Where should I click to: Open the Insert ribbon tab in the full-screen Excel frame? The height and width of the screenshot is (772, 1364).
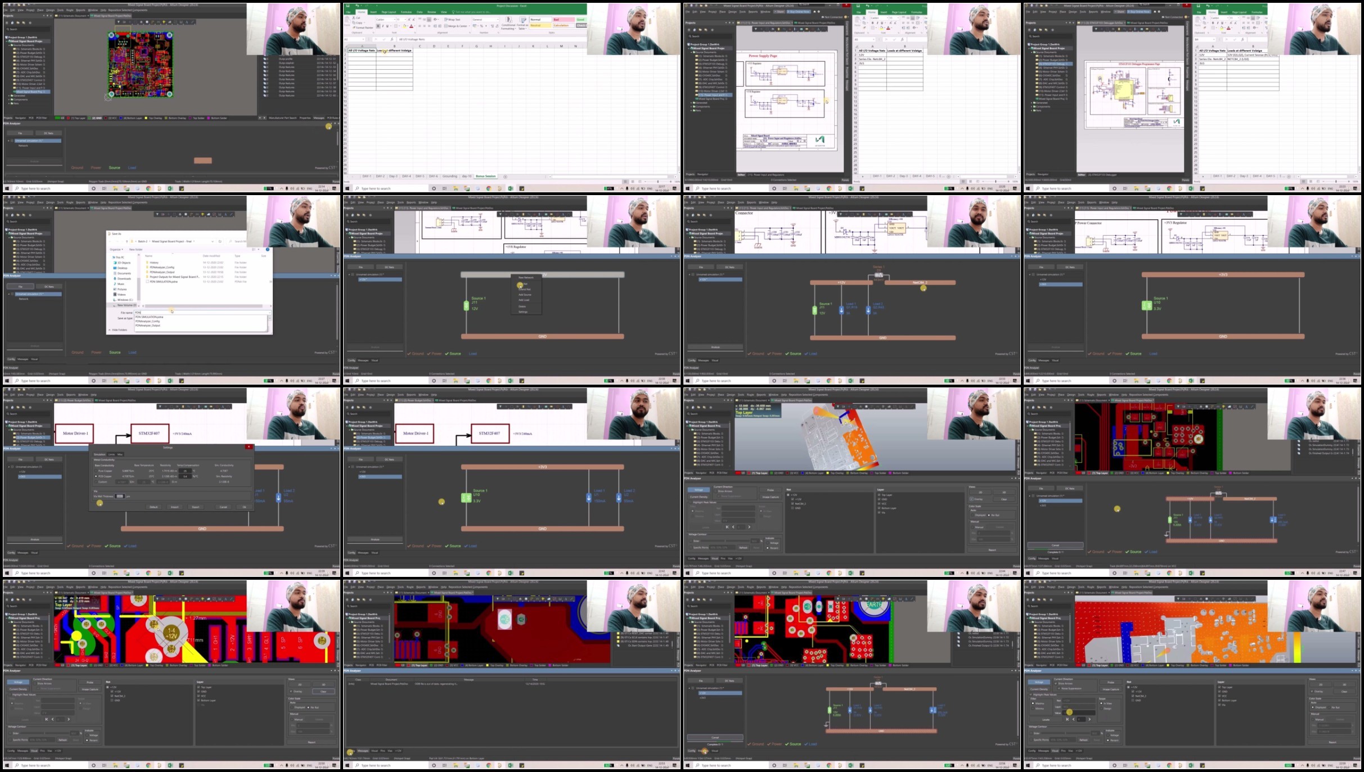click(x=373, y=12)
